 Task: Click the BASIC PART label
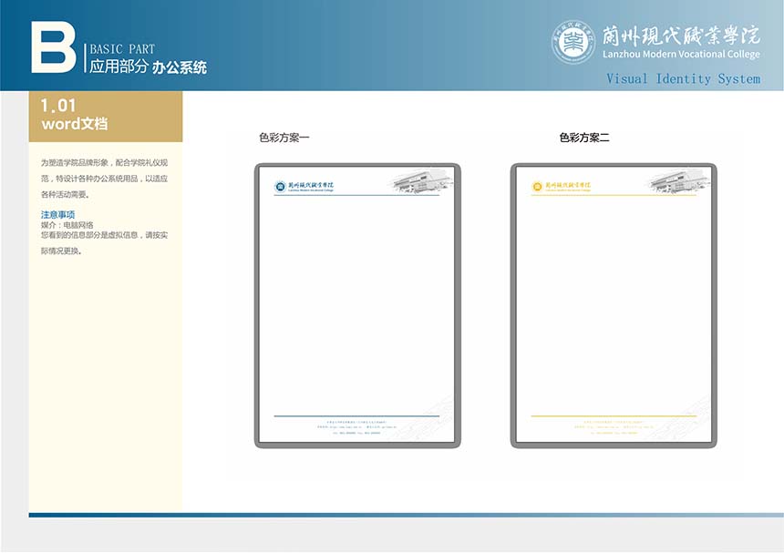(122, 49)
